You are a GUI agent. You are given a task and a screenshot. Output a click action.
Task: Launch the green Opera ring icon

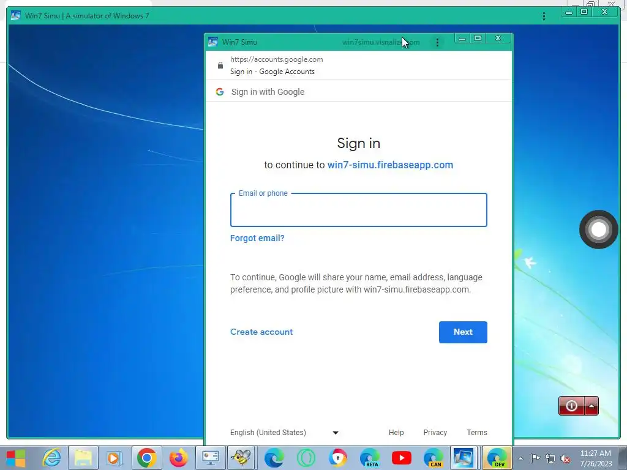[306, 458]
